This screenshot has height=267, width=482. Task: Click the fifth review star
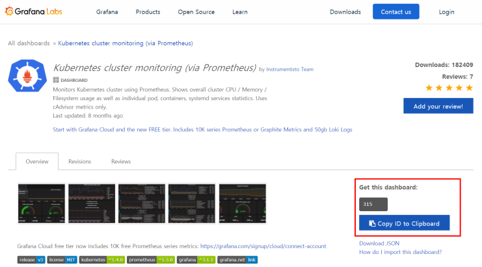[x=469, y=88]
